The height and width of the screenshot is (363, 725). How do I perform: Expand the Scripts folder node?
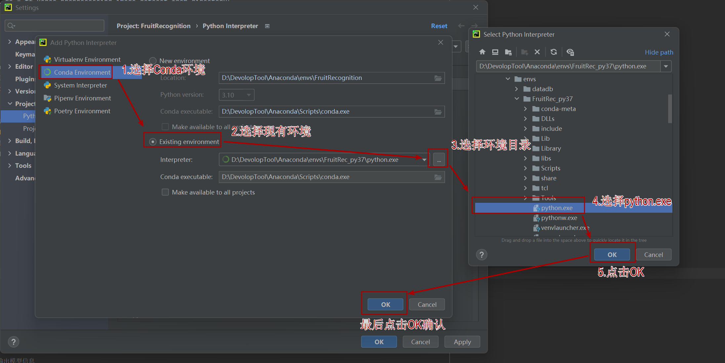click(526, 168)
